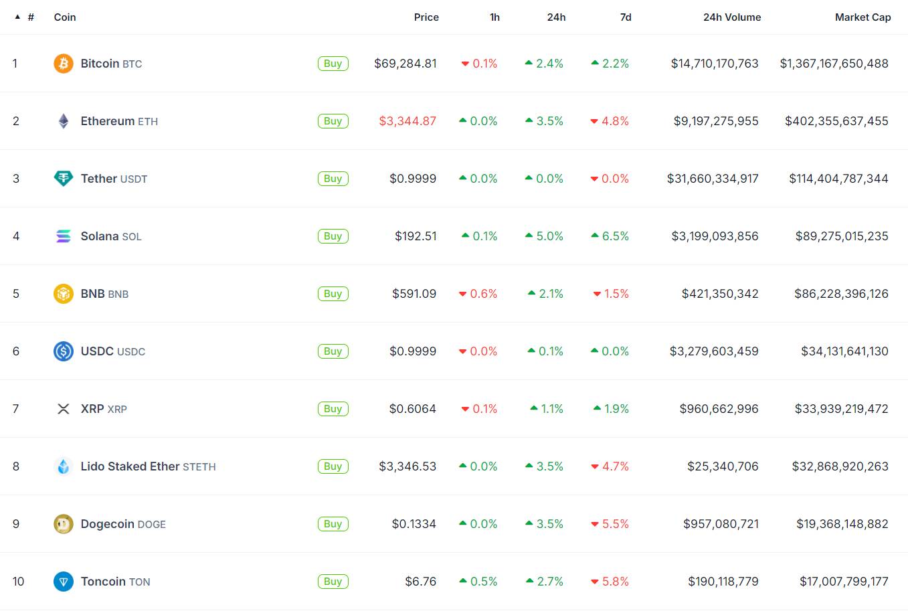908x613 pixels.
Task: Click the Buy button for Ethereum
Action: pos(333,121)
